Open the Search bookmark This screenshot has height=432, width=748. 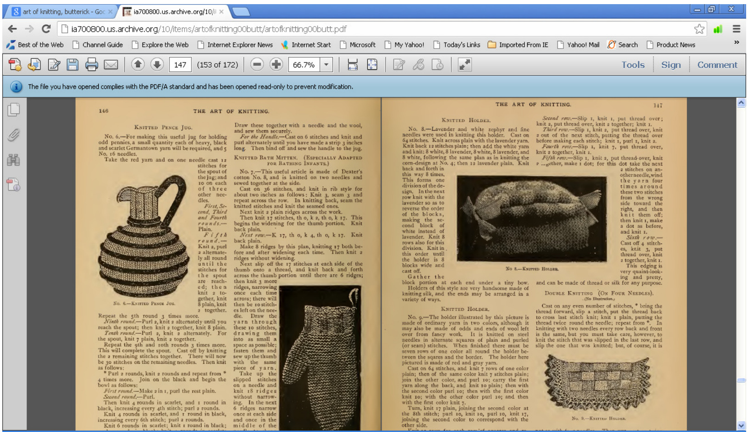coord(623,44)
